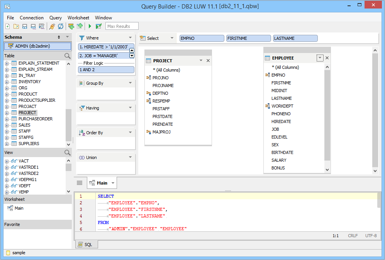Open the Where panel dropdown arrow

point(131,38)
